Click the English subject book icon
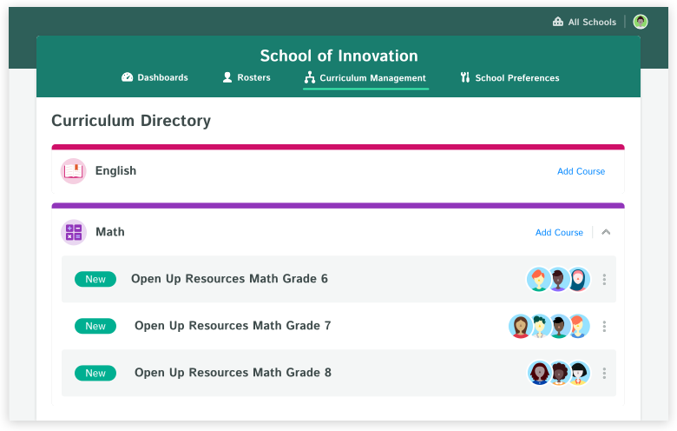Screen dimensions: 677x431 click(74, 171)
